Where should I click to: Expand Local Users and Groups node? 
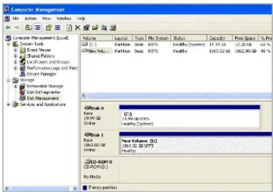coord(15,62)
